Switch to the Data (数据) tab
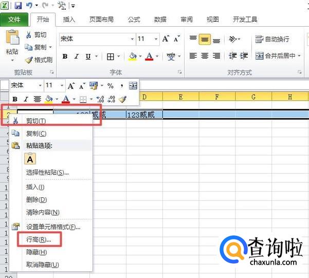This screenshot has height=278, width=309. click(x=160, y=20)
